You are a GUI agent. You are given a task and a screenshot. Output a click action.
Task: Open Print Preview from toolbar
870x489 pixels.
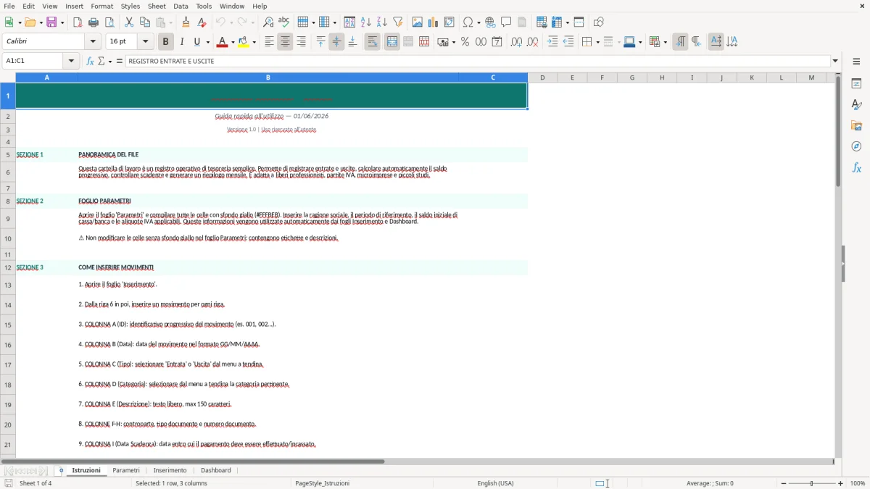coord(109,22)
